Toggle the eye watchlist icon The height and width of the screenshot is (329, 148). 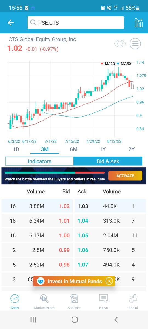click(120, 44)
